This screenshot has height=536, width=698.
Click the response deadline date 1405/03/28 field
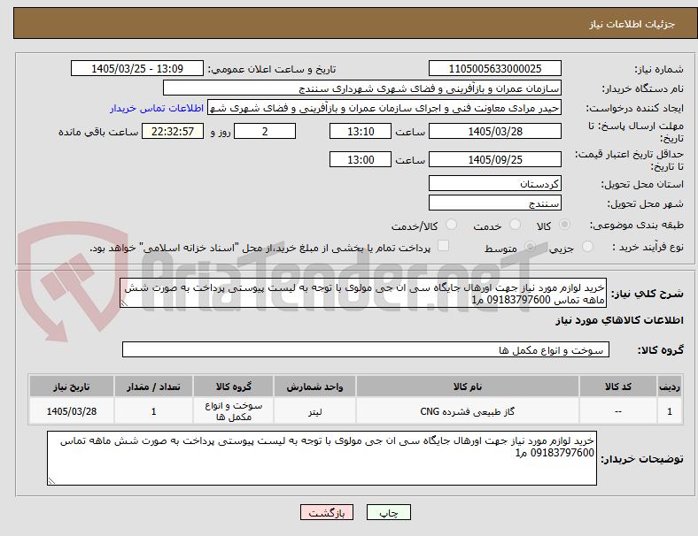[x=494, y=131]
